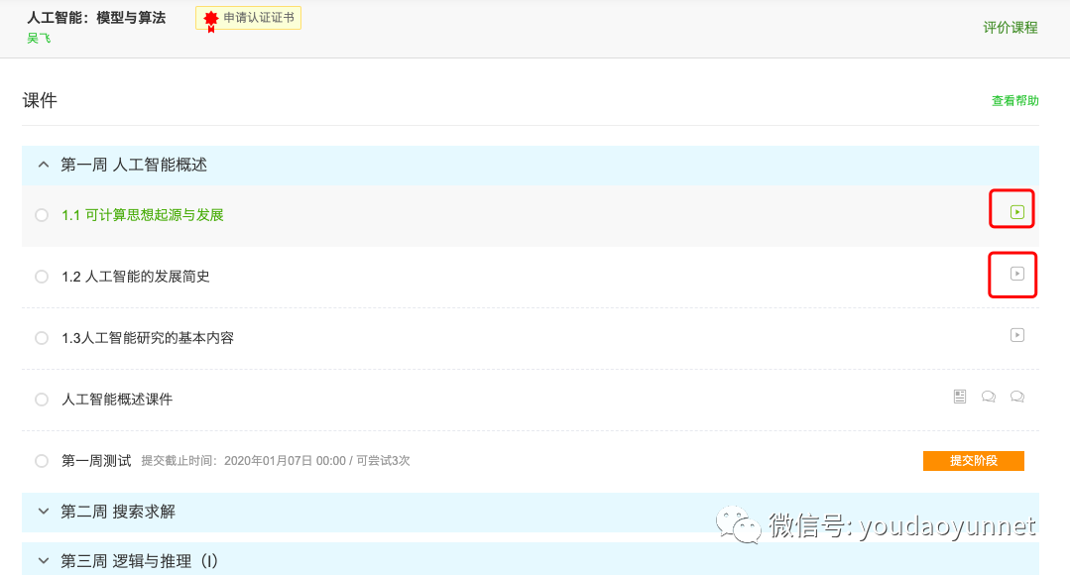Click 第二周 搜索求解 section title

click(x=118, y=511)
